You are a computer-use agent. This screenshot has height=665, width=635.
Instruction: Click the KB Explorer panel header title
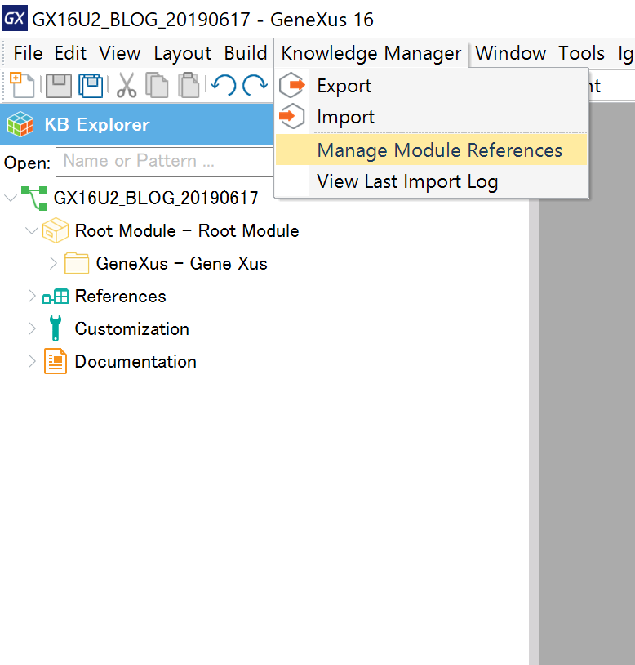point(97,125)
